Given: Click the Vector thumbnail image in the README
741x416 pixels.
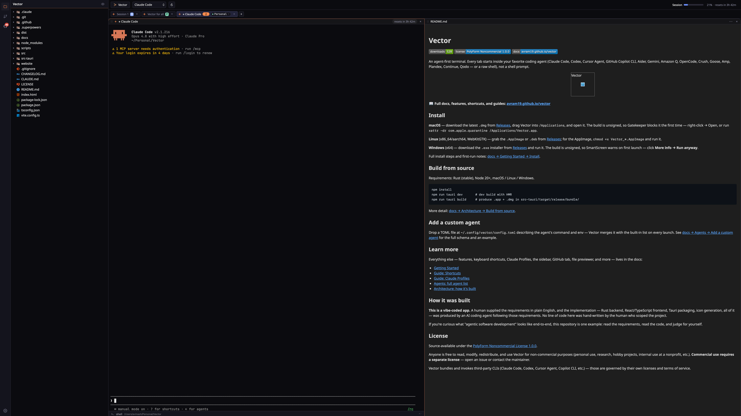Looking at the screenshot, I should point(583,84).
